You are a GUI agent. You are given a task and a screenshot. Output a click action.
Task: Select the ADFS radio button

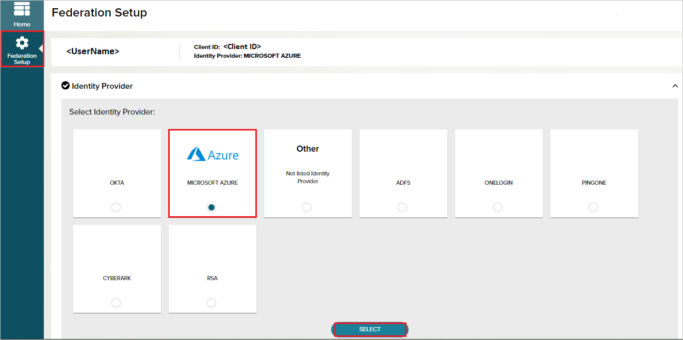point(402,207)
